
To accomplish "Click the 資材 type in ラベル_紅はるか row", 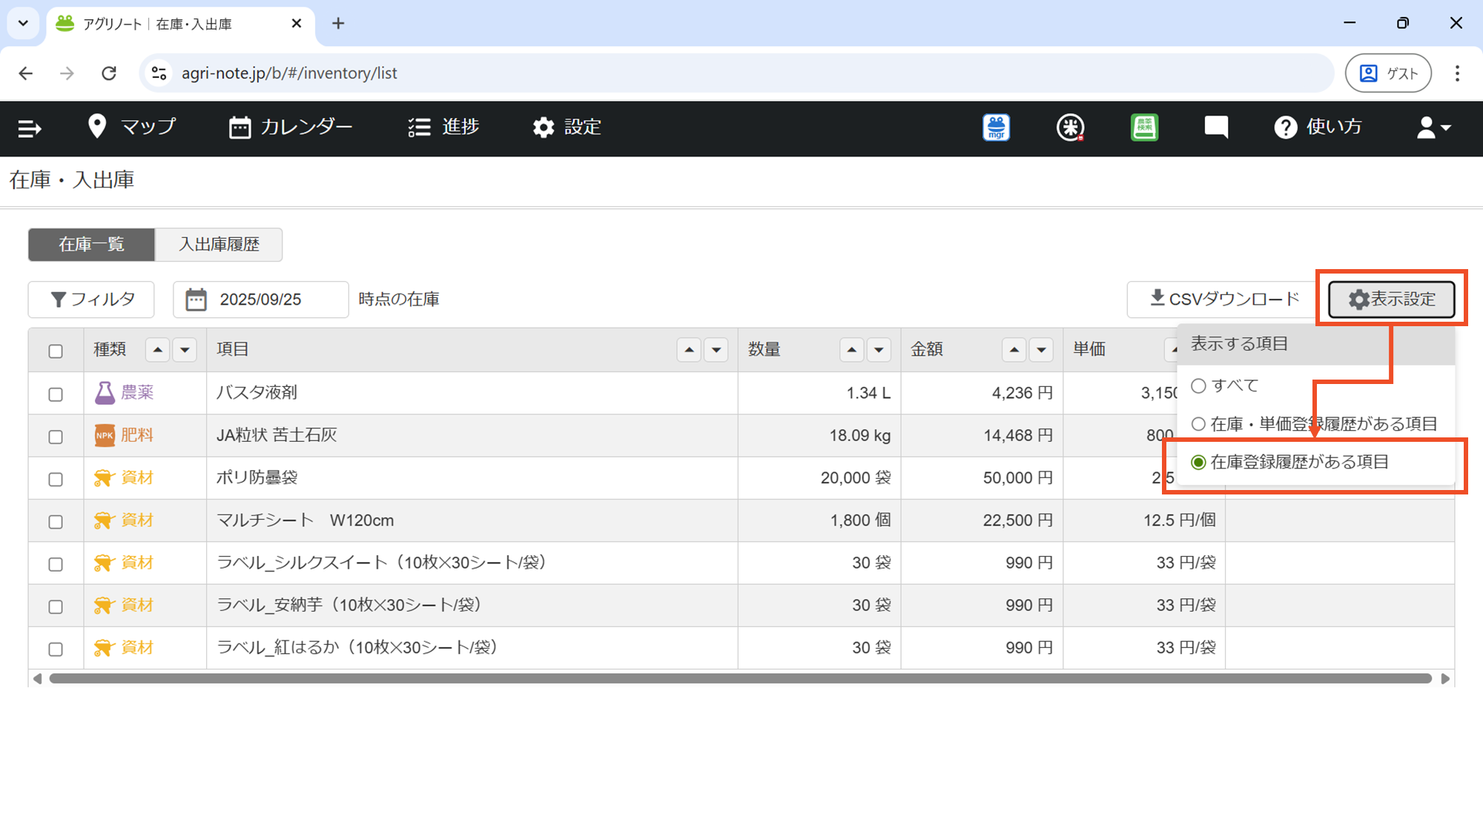I will (125, 647).
